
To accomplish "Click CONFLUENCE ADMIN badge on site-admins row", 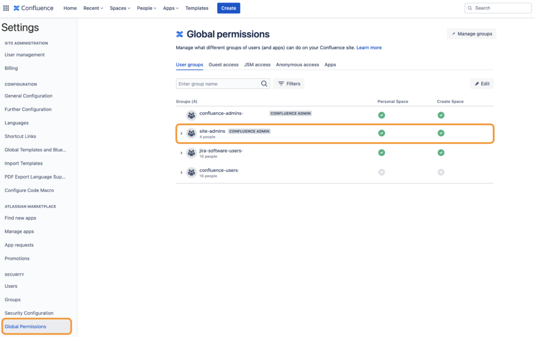I will pos(249,131).
